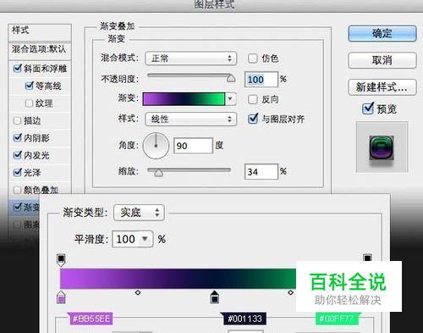Select the 斜面和浮雕 style entry
The height and width of the screenshot is (333, 423).
pos(46,69)
